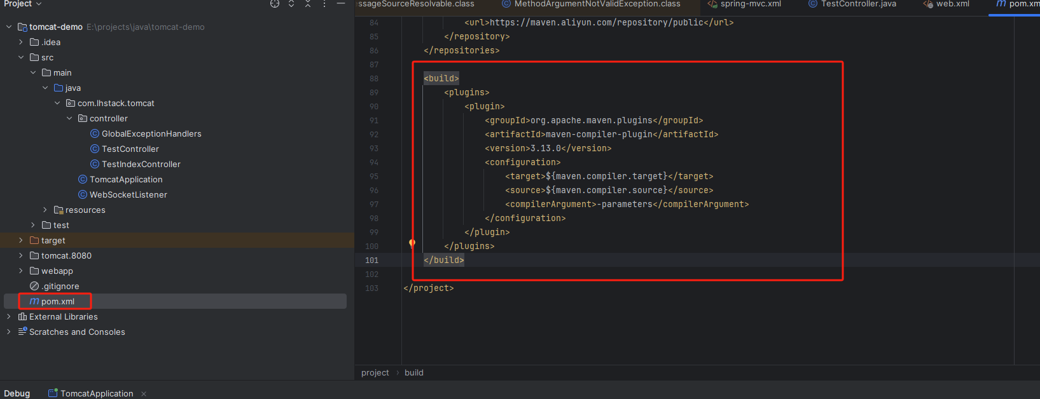Click the .gitignore file icon

point(34,287)
